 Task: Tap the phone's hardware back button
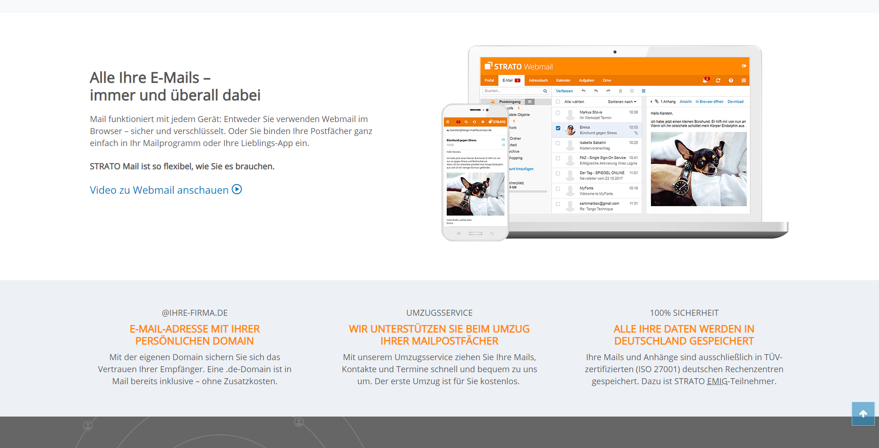point(492,233)
